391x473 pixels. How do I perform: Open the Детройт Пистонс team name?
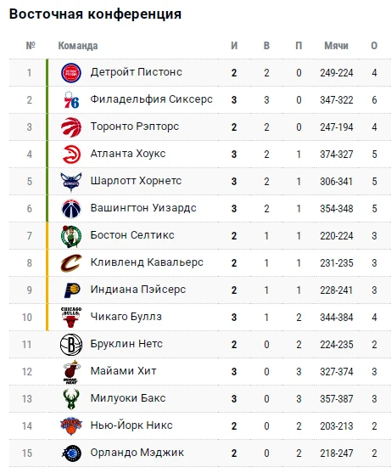tap(137, 72)
